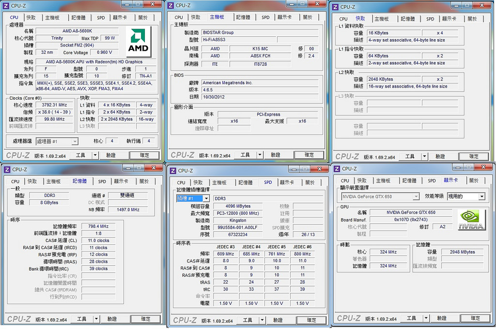Click the DRAM frequency value "798.4 MHz"

98,226
